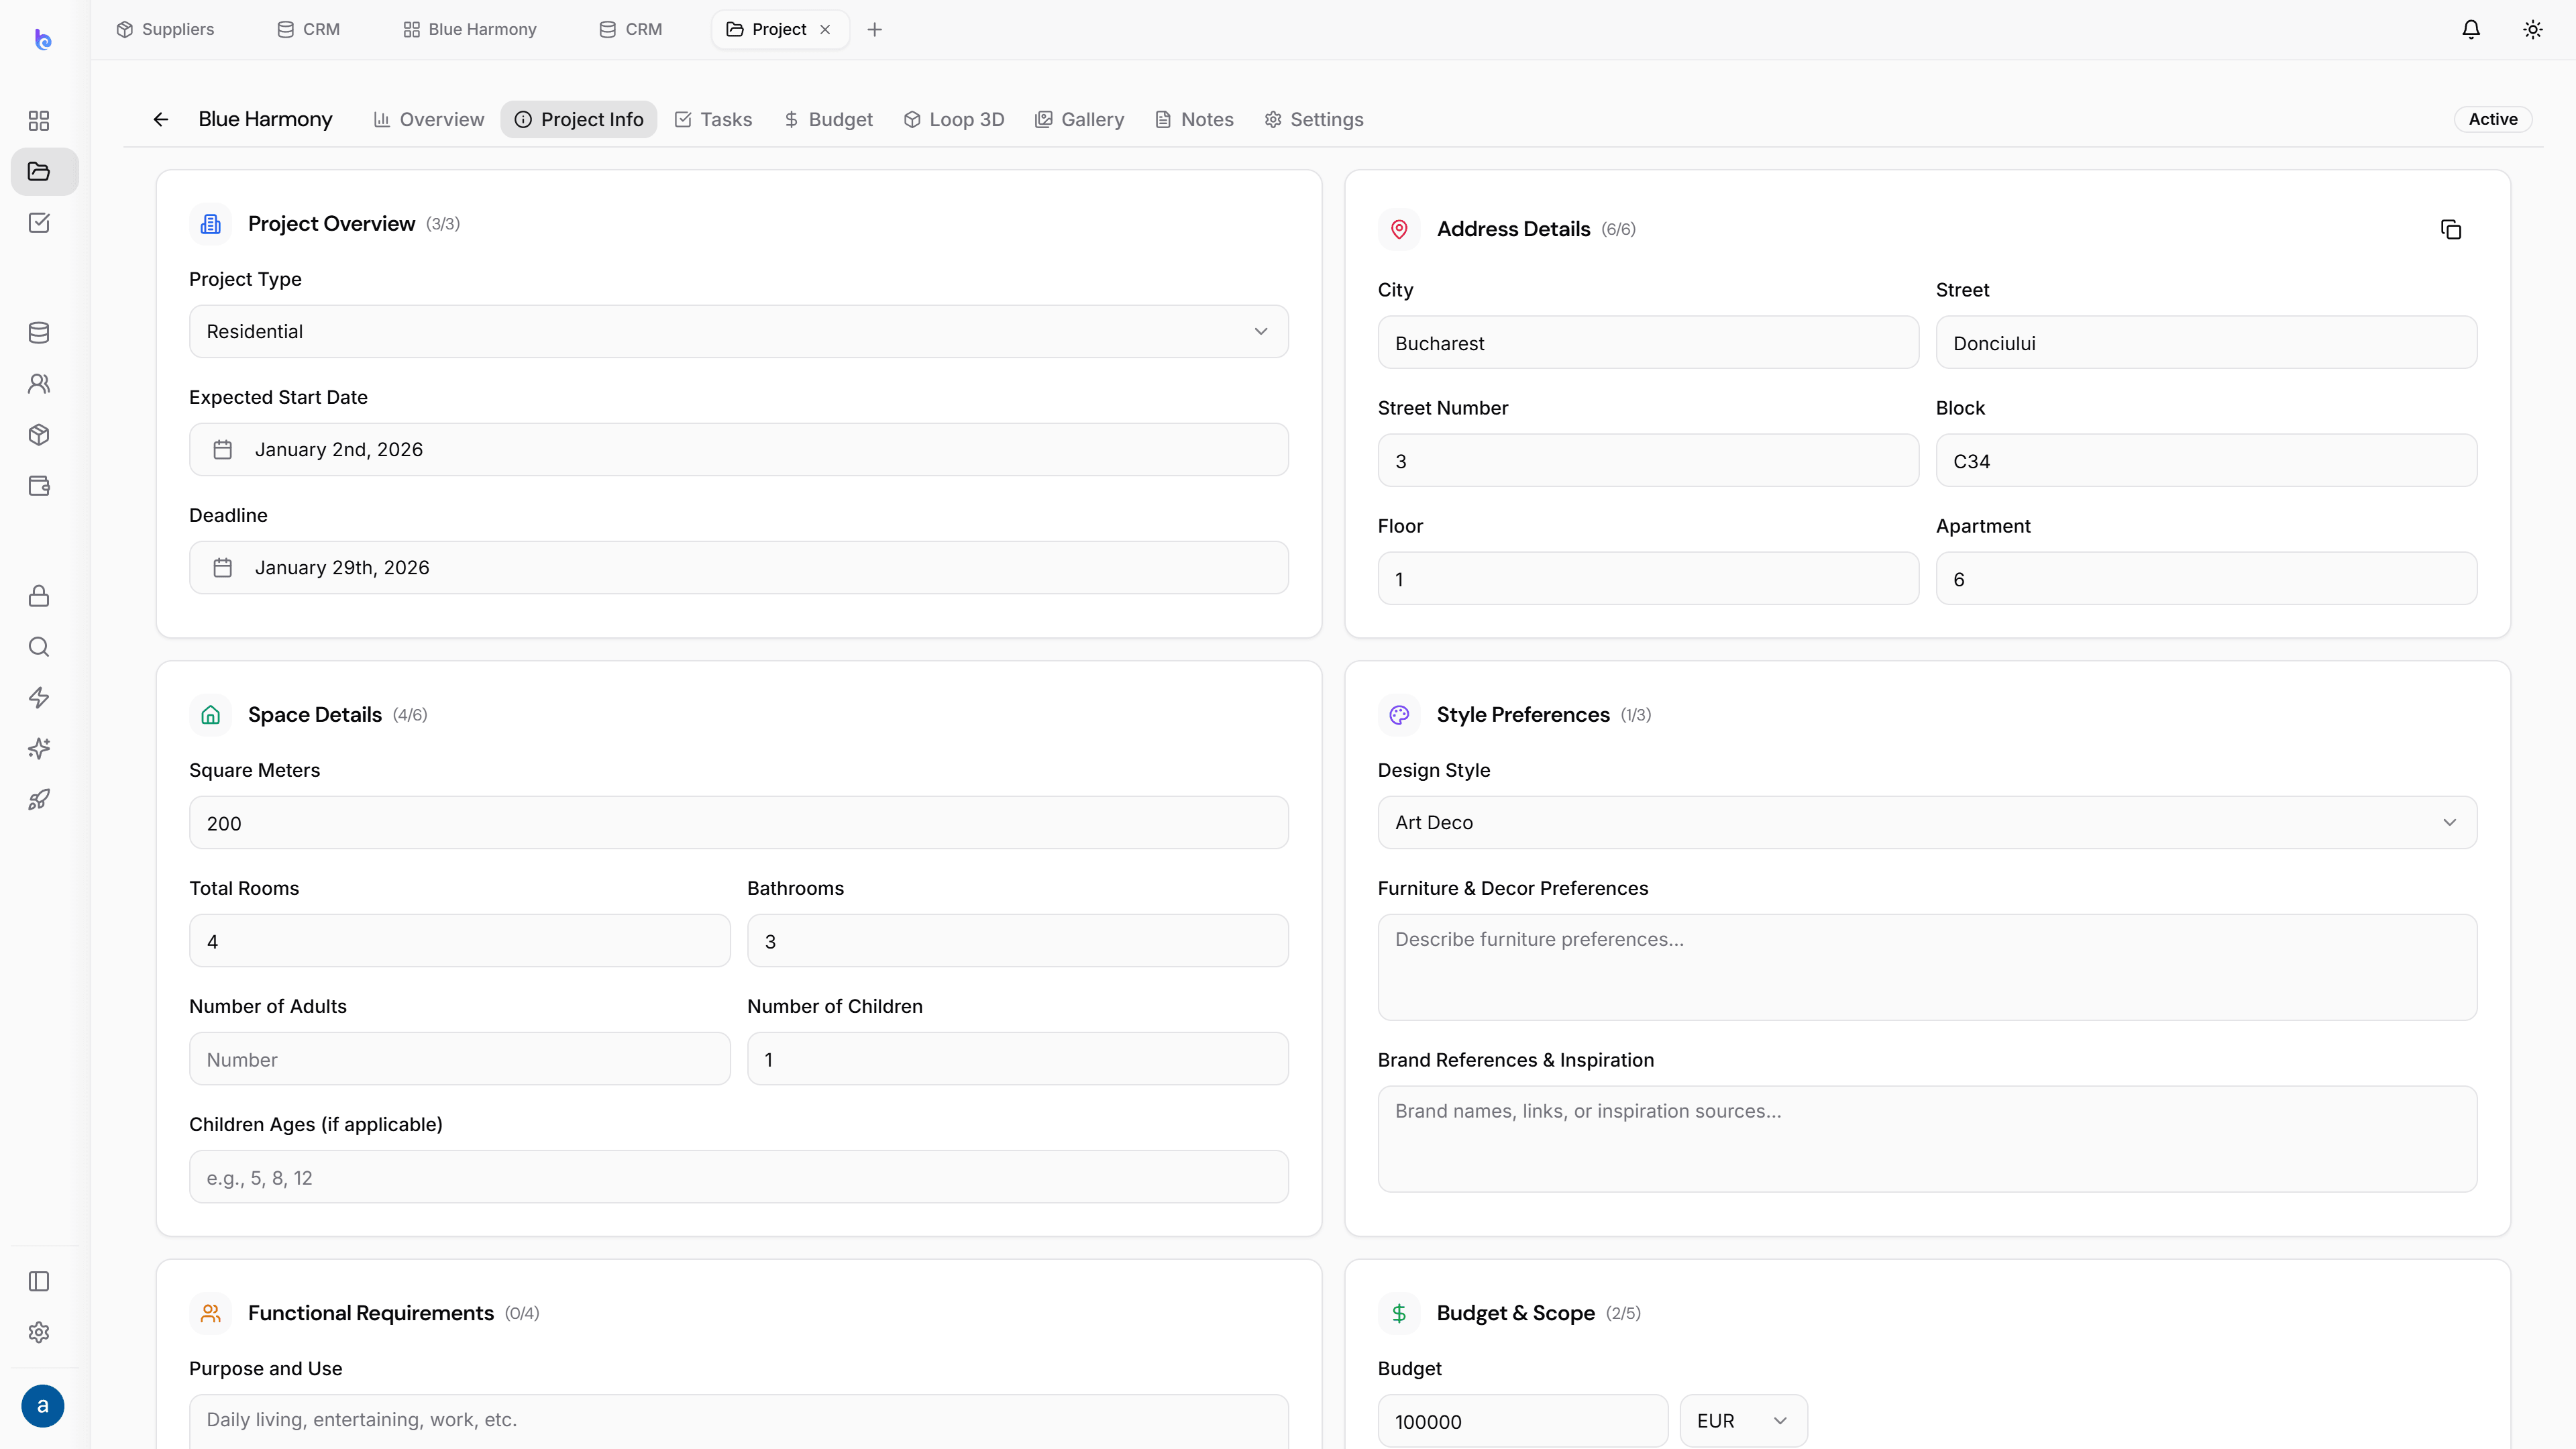Switch to the first CRM tab
2576x1449 pixels.
click(309, 30)
